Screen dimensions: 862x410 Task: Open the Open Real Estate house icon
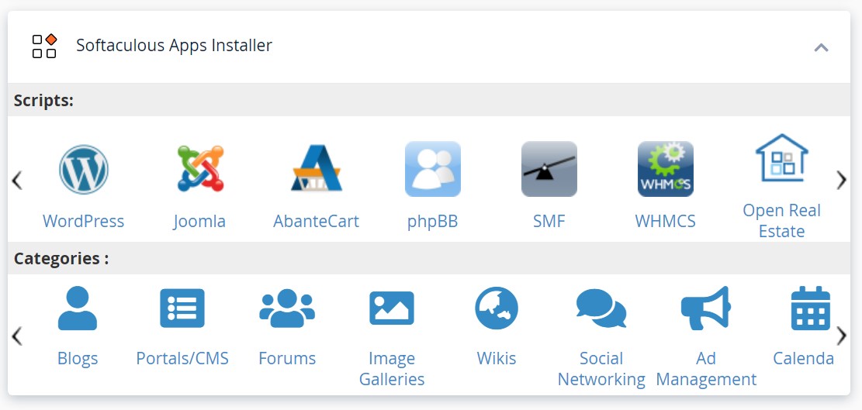tap(782, 157)
